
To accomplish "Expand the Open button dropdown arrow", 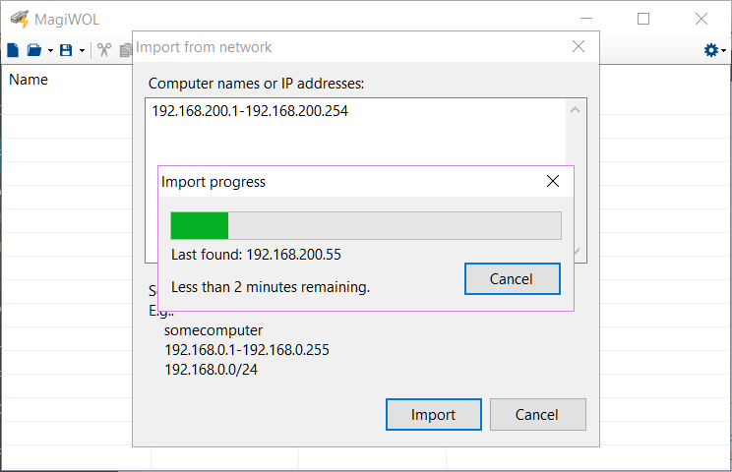I will coord(49,51).
